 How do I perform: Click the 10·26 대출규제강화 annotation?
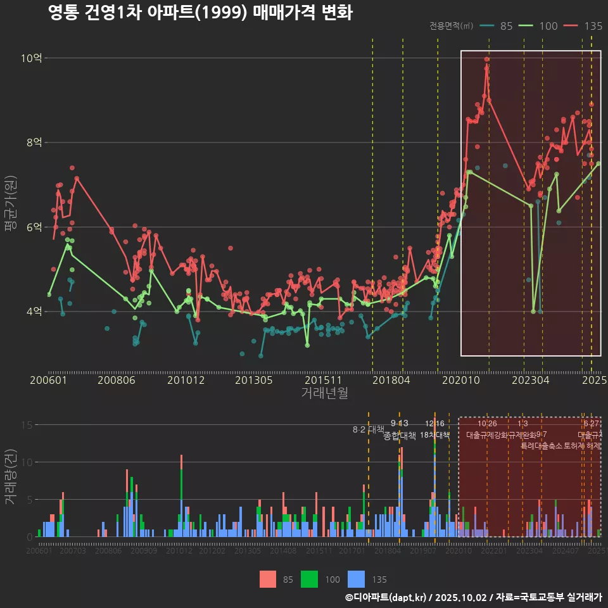487,429
